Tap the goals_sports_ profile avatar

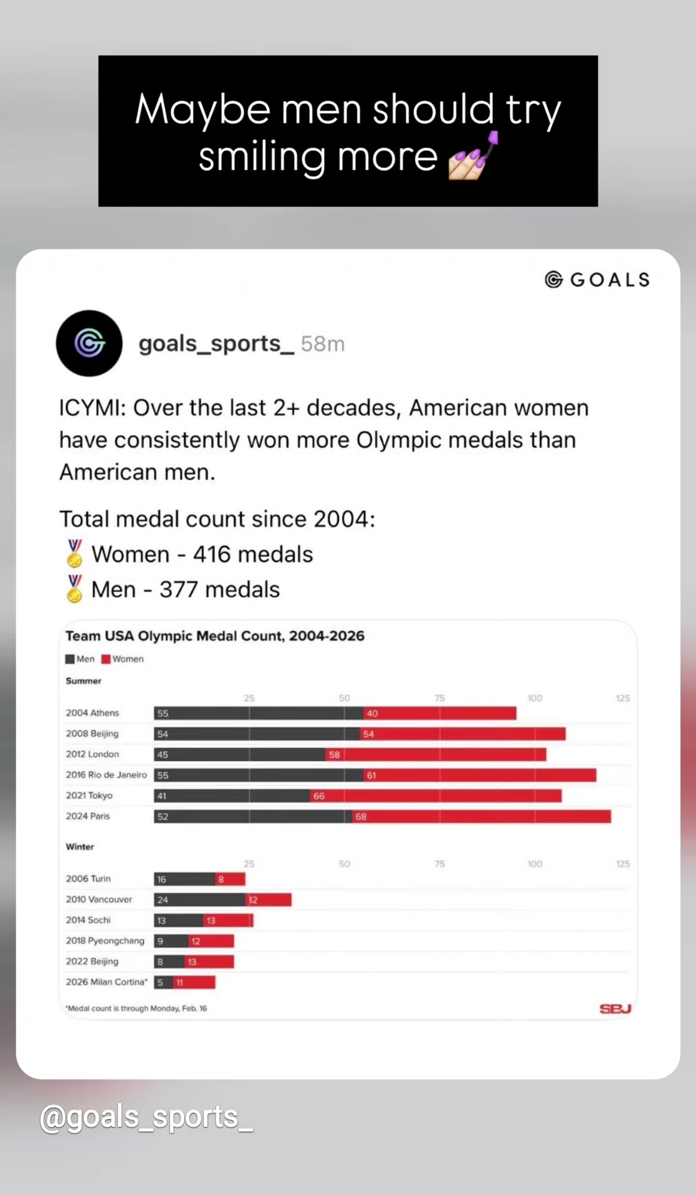[89, 344]
